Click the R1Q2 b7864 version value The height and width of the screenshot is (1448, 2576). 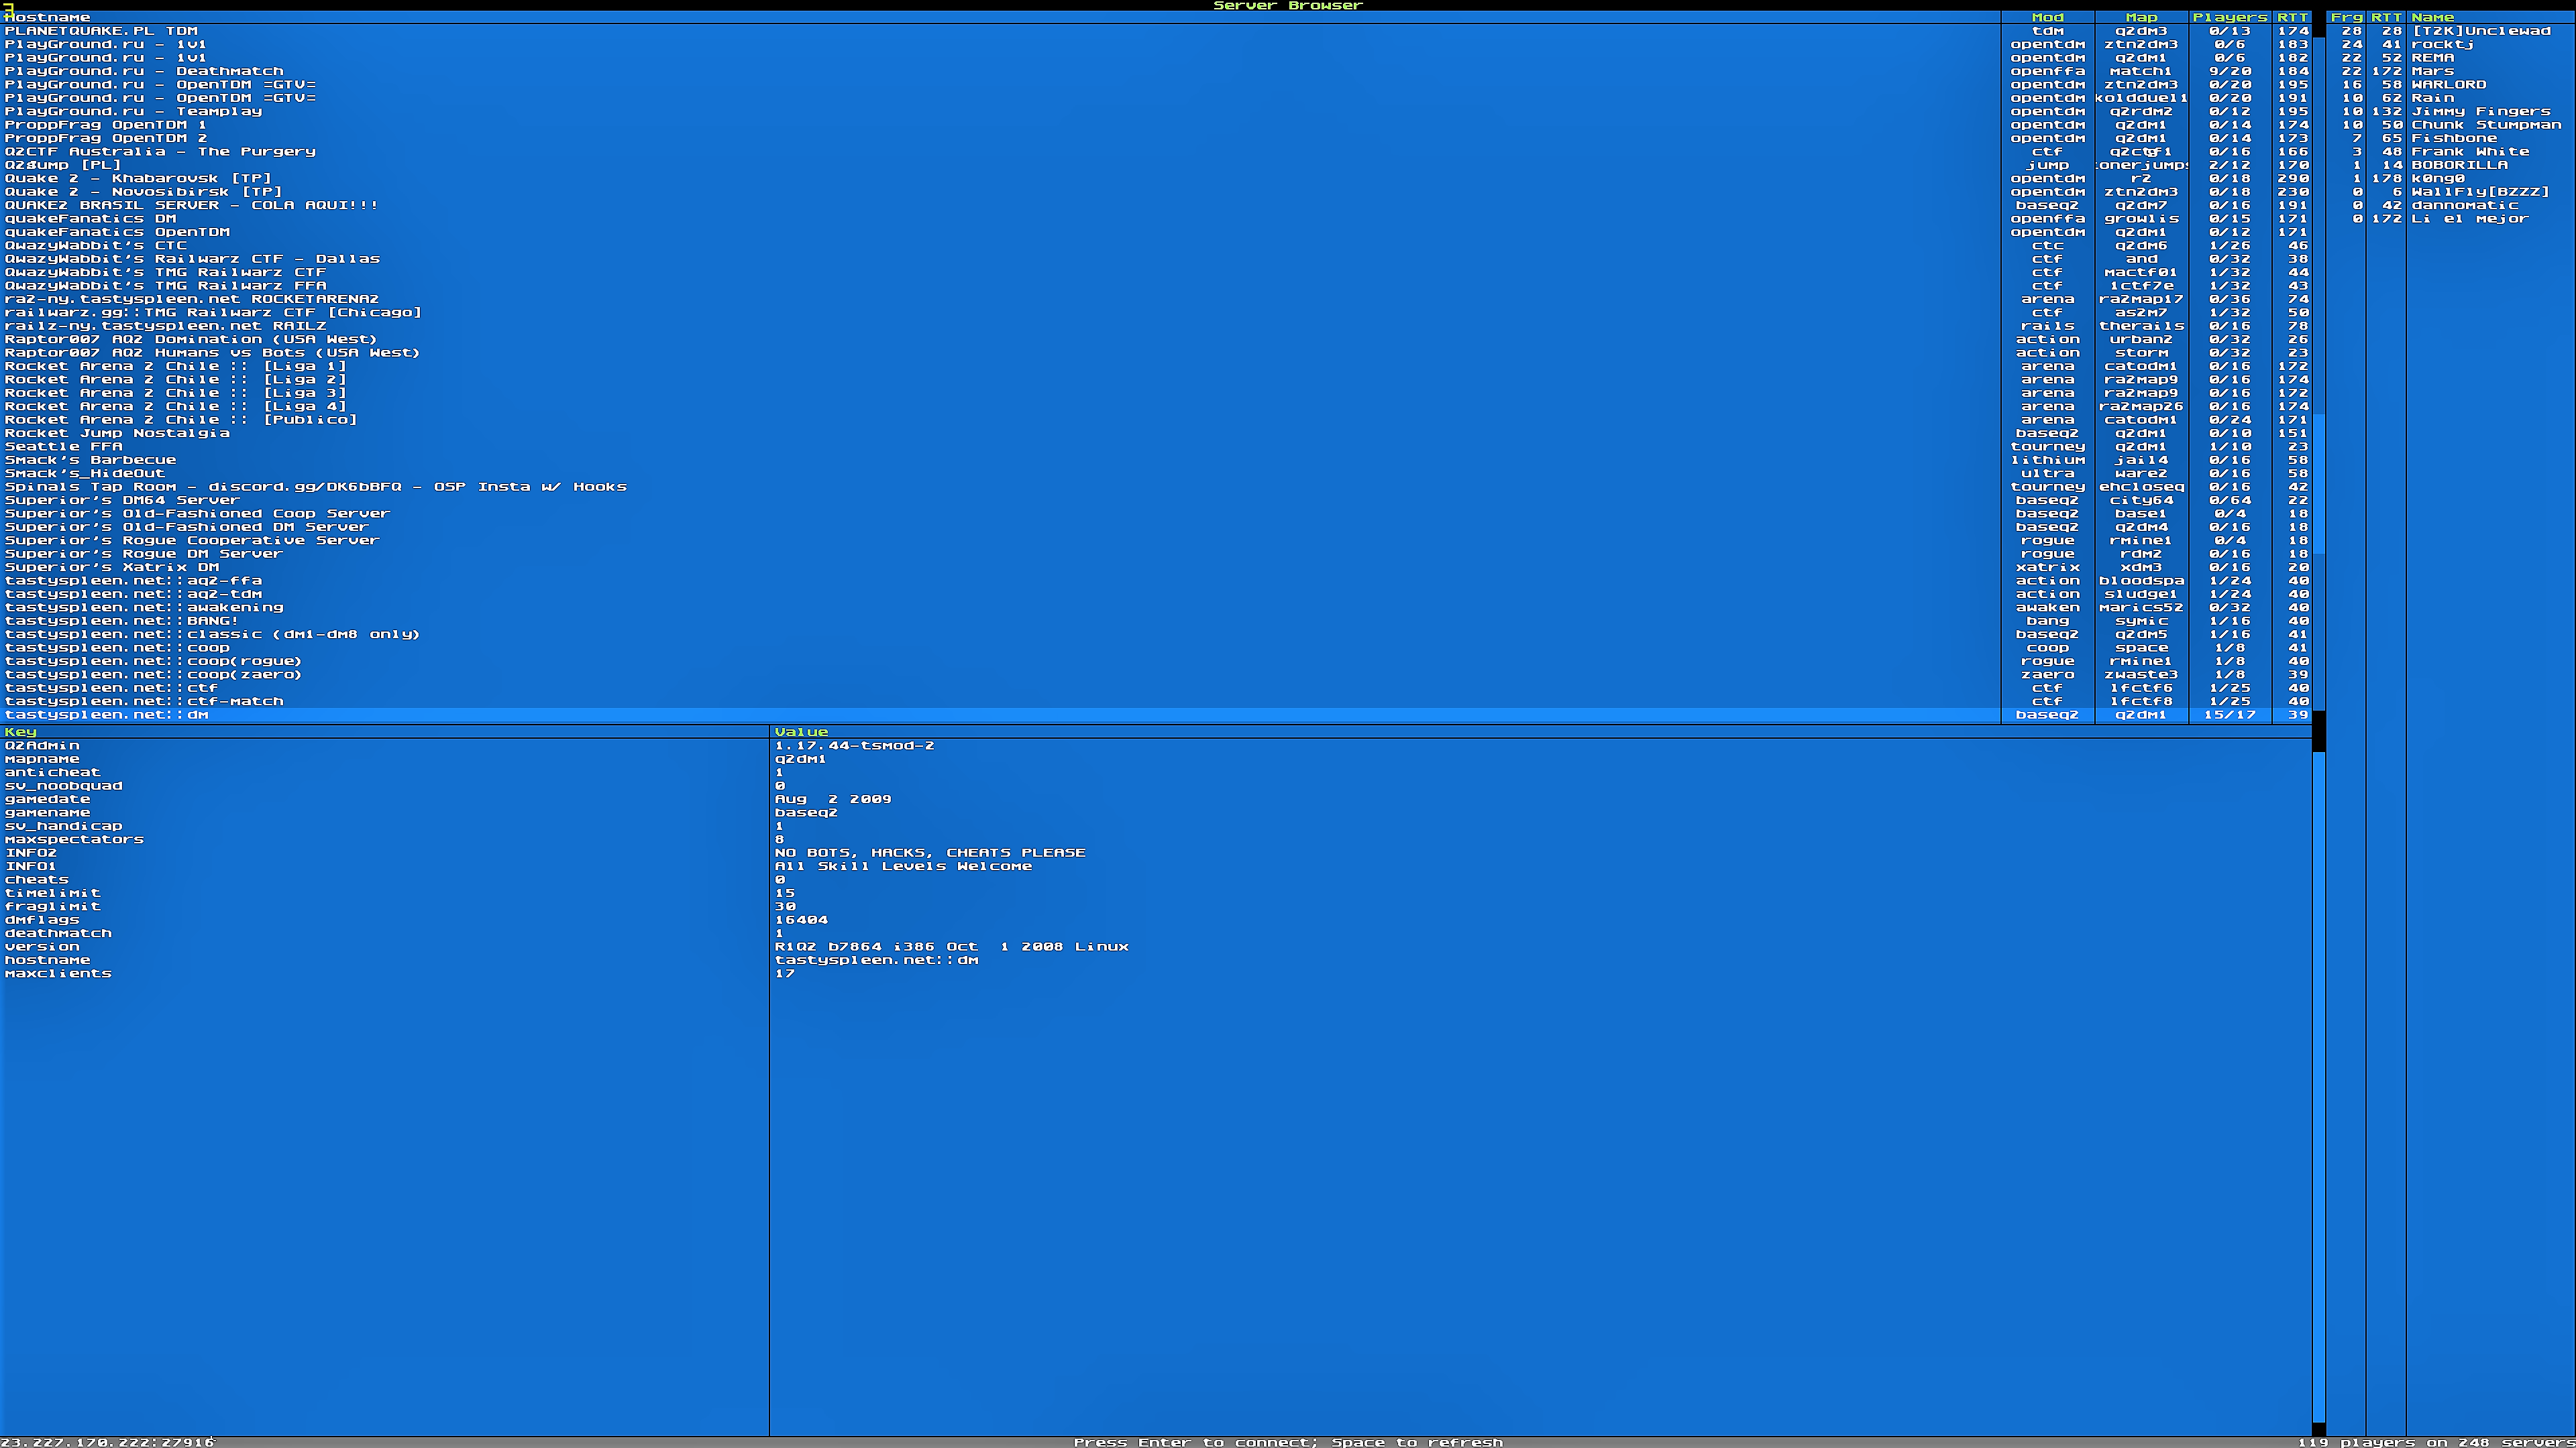[951, 947]
